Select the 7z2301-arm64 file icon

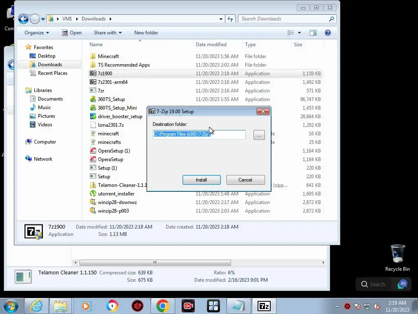point(93,82)
